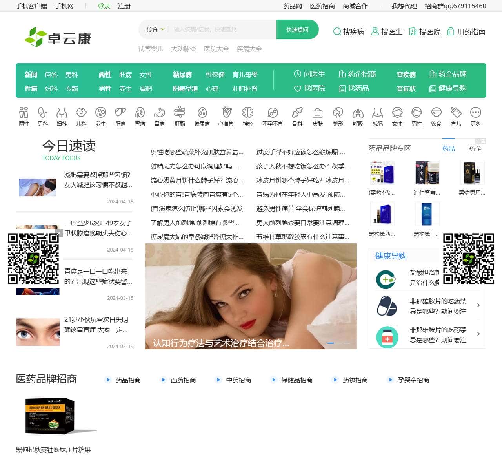Choose the 肝病 liver icon
Image resolution: width=502 pixels, height=458 pixels.
click(120, 113)
